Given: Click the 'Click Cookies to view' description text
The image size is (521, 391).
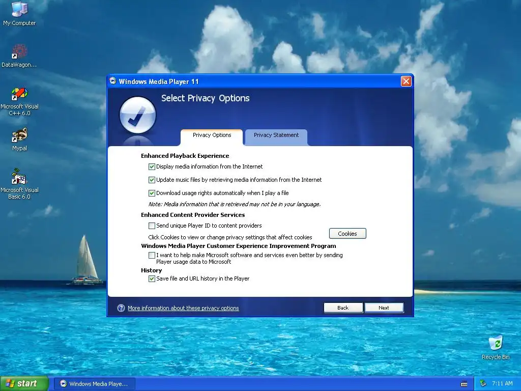Looking at the screenshot, I should coord(230,237).
